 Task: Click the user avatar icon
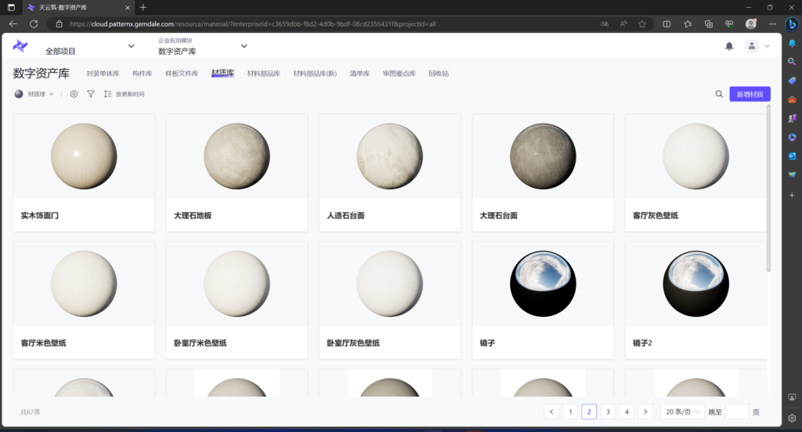752,46
